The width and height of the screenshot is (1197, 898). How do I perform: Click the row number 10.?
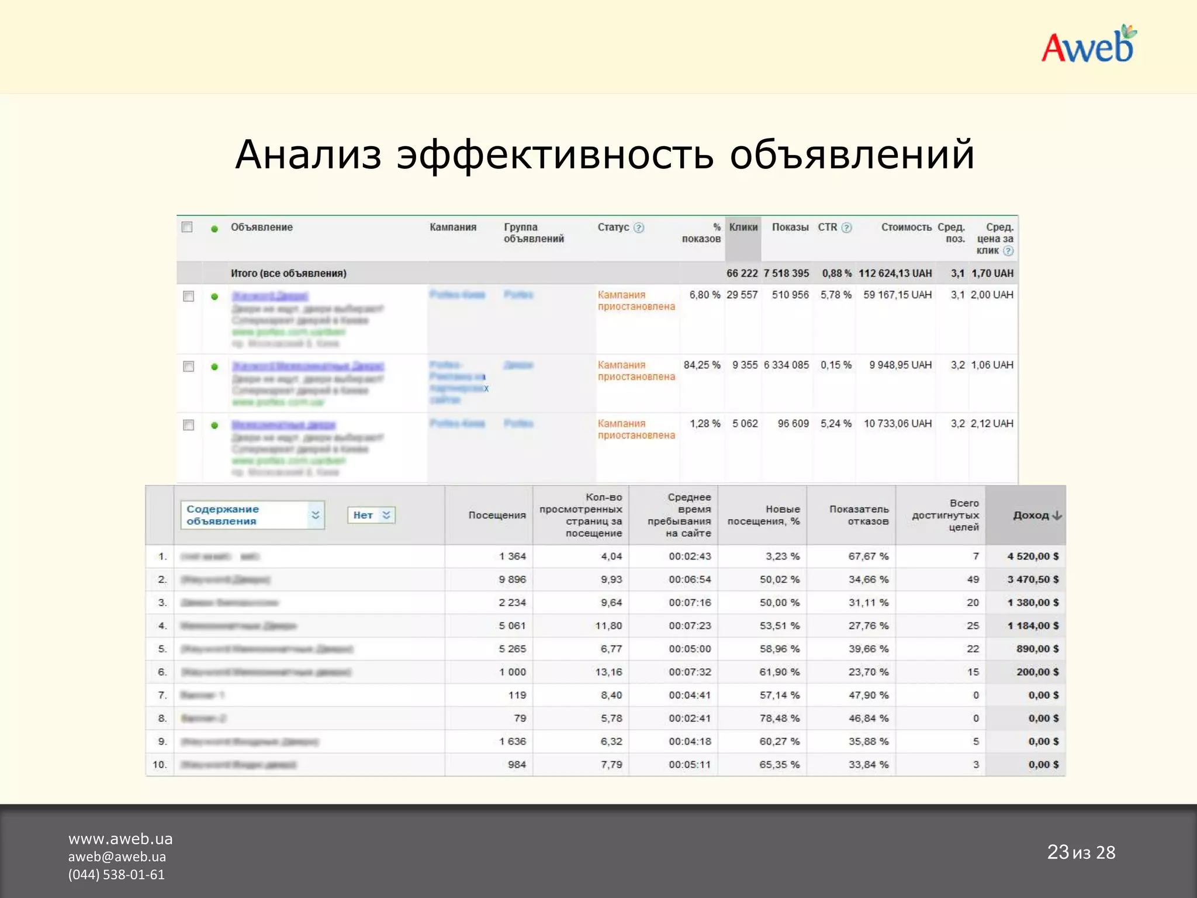(x=160, y=764)
